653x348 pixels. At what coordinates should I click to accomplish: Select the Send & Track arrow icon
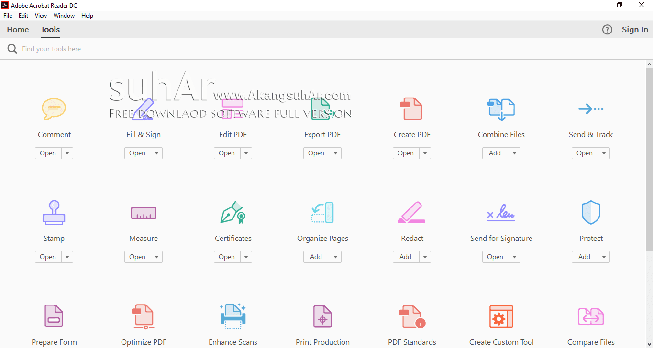591,109
